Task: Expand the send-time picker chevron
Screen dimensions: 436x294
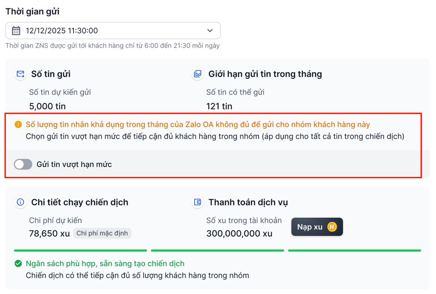Action: pyautogui.click(x=210, y=31)
